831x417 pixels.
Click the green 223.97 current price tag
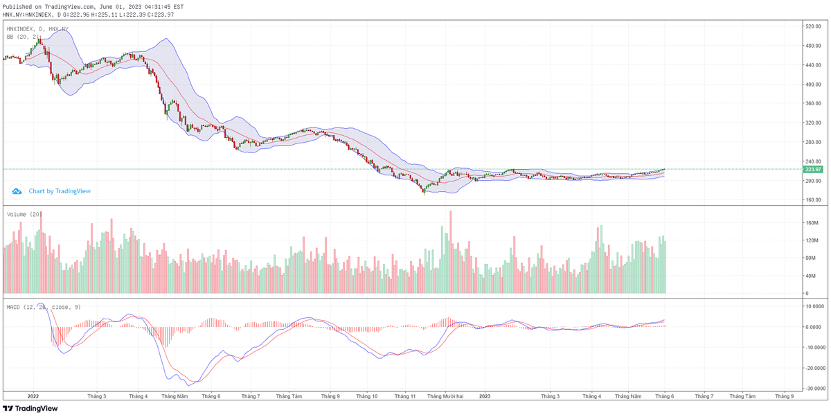pyautogui.click(x=812, y=170)
